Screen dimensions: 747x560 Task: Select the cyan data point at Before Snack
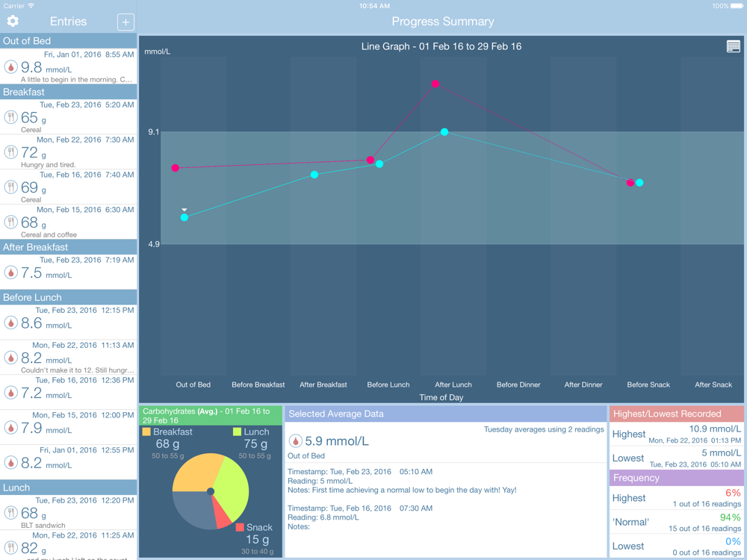coord(639,183)
